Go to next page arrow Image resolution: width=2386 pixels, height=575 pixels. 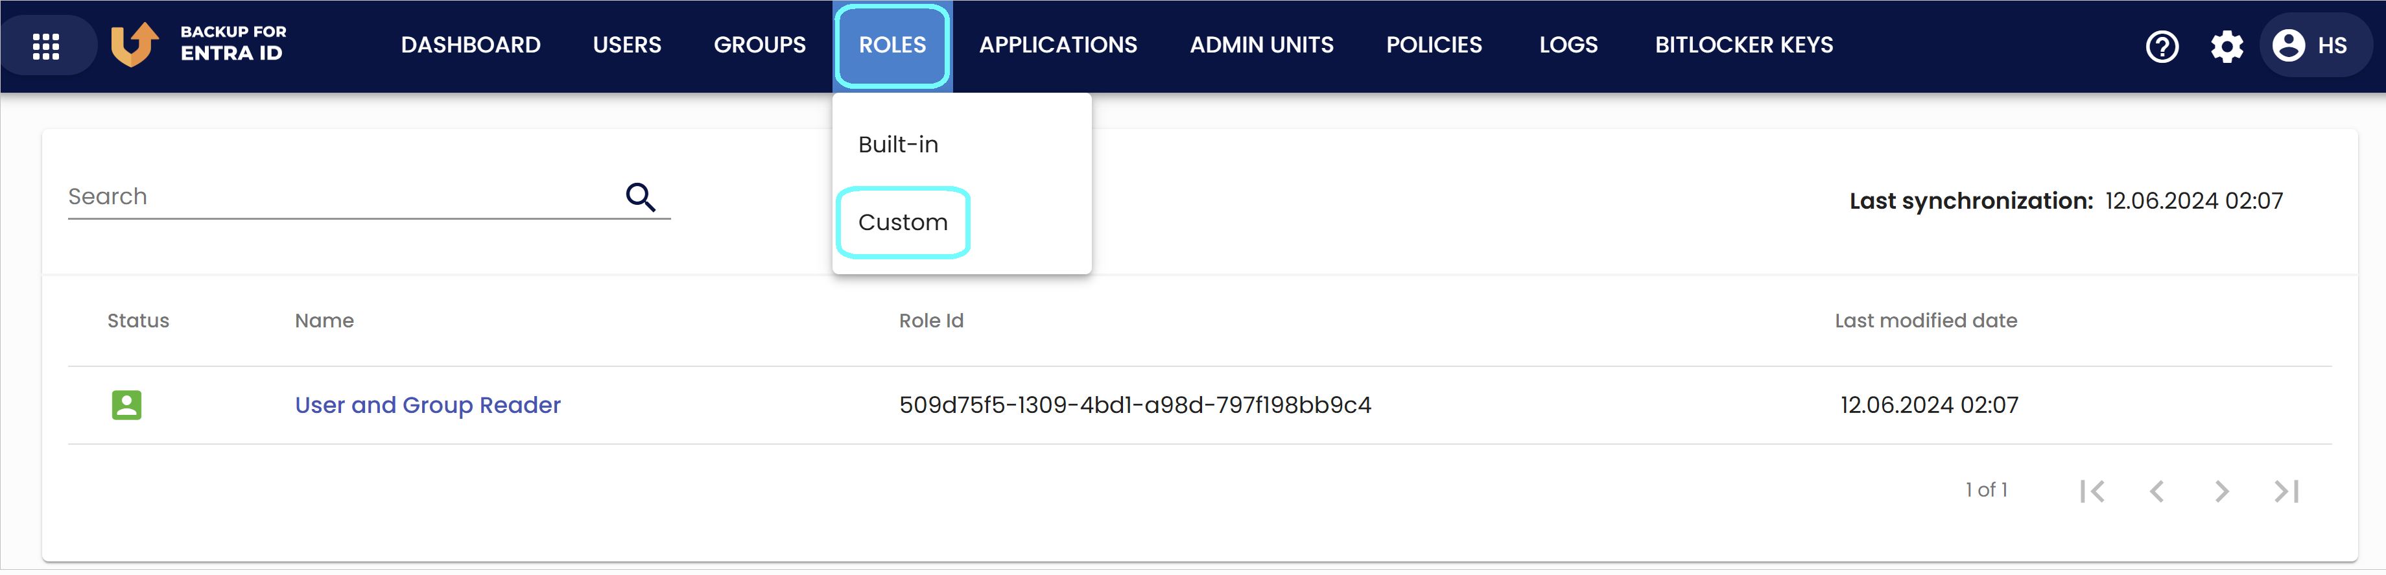2221,491
